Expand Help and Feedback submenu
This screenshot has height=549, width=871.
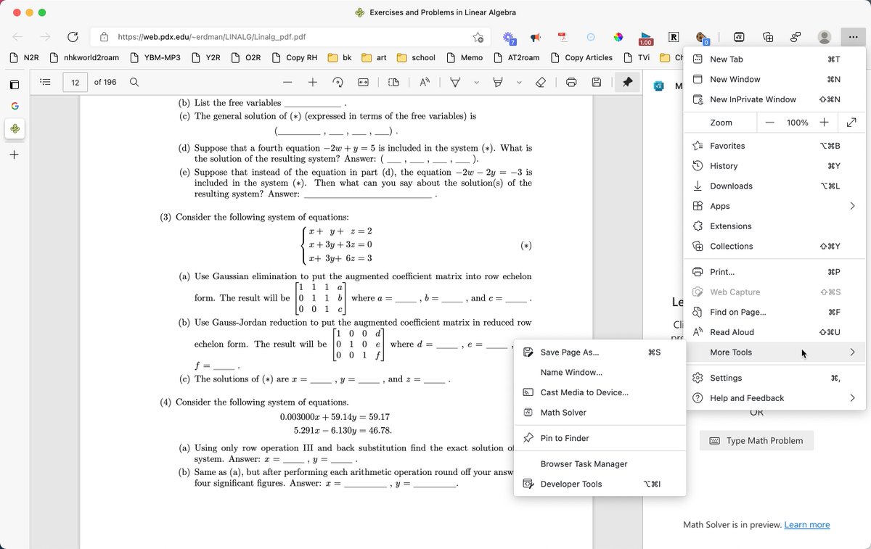pos(774,398)
